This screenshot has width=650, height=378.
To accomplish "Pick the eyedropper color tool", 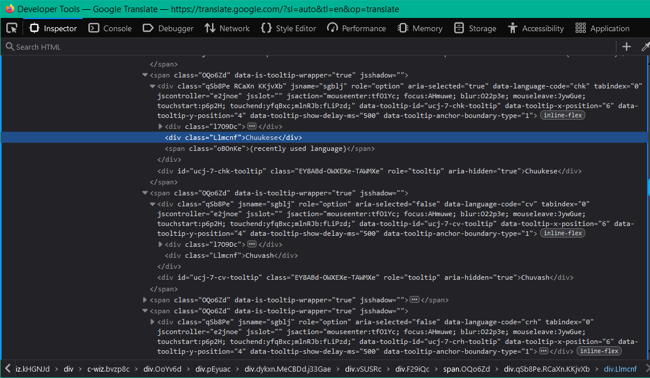I will [645, 47].
